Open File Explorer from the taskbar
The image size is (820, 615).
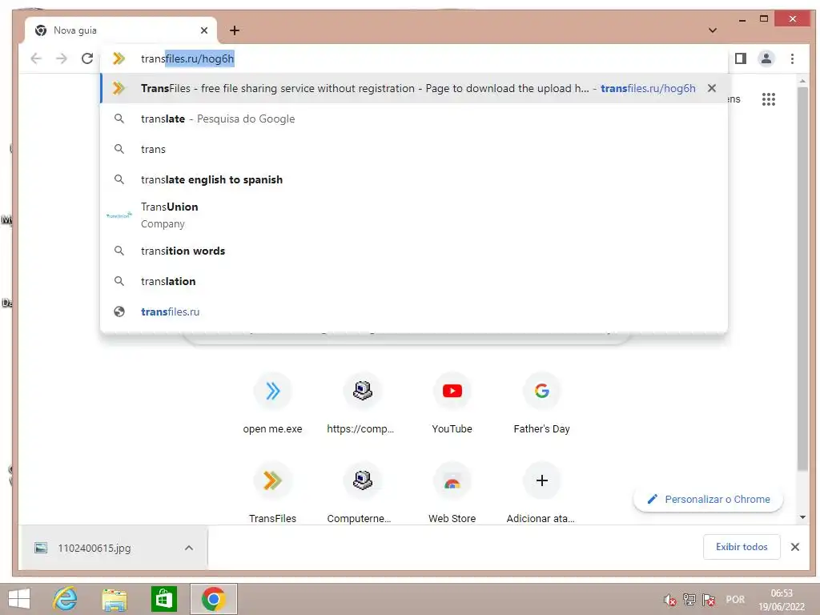tap(114, 599)
